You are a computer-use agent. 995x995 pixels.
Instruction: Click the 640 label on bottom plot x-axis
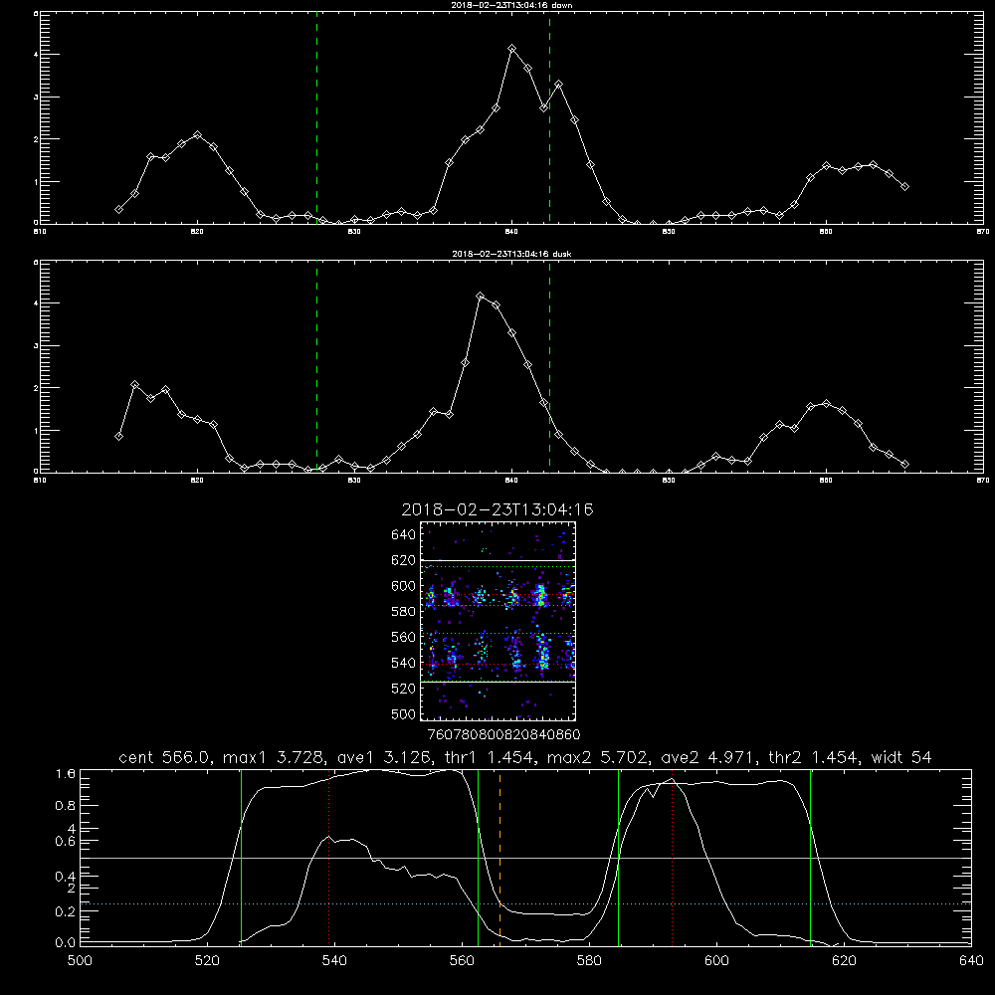[x=971, y=961]
